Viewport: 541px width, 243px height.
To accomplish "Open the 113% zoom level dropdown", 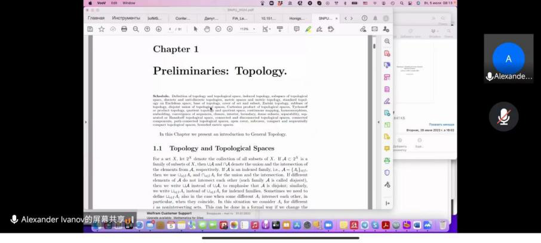I will coord(247,29).
